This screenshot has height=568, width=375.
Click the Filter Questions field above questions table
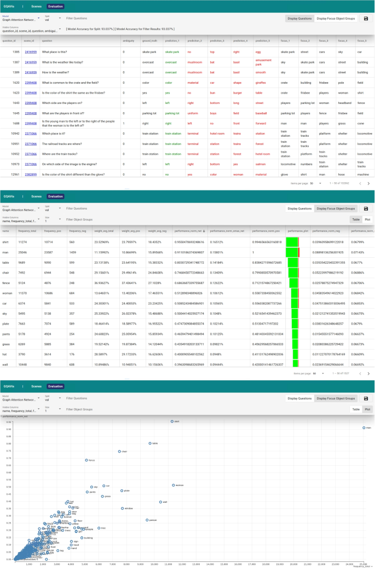tap(82, 18)
